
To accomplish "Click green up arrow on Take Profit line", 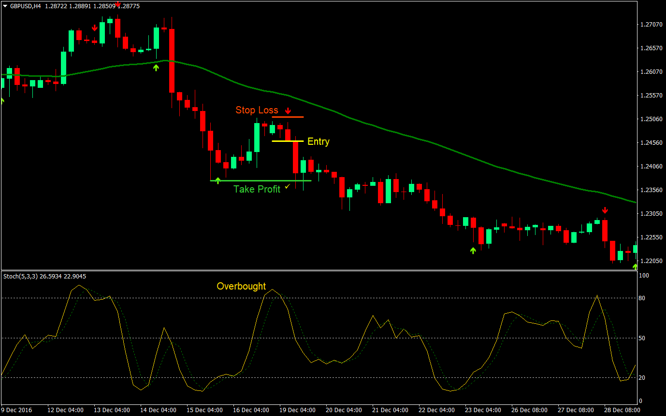I will (217, 180).
